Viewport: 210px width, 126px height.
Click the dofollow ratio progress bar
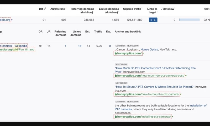click(189, 20)
